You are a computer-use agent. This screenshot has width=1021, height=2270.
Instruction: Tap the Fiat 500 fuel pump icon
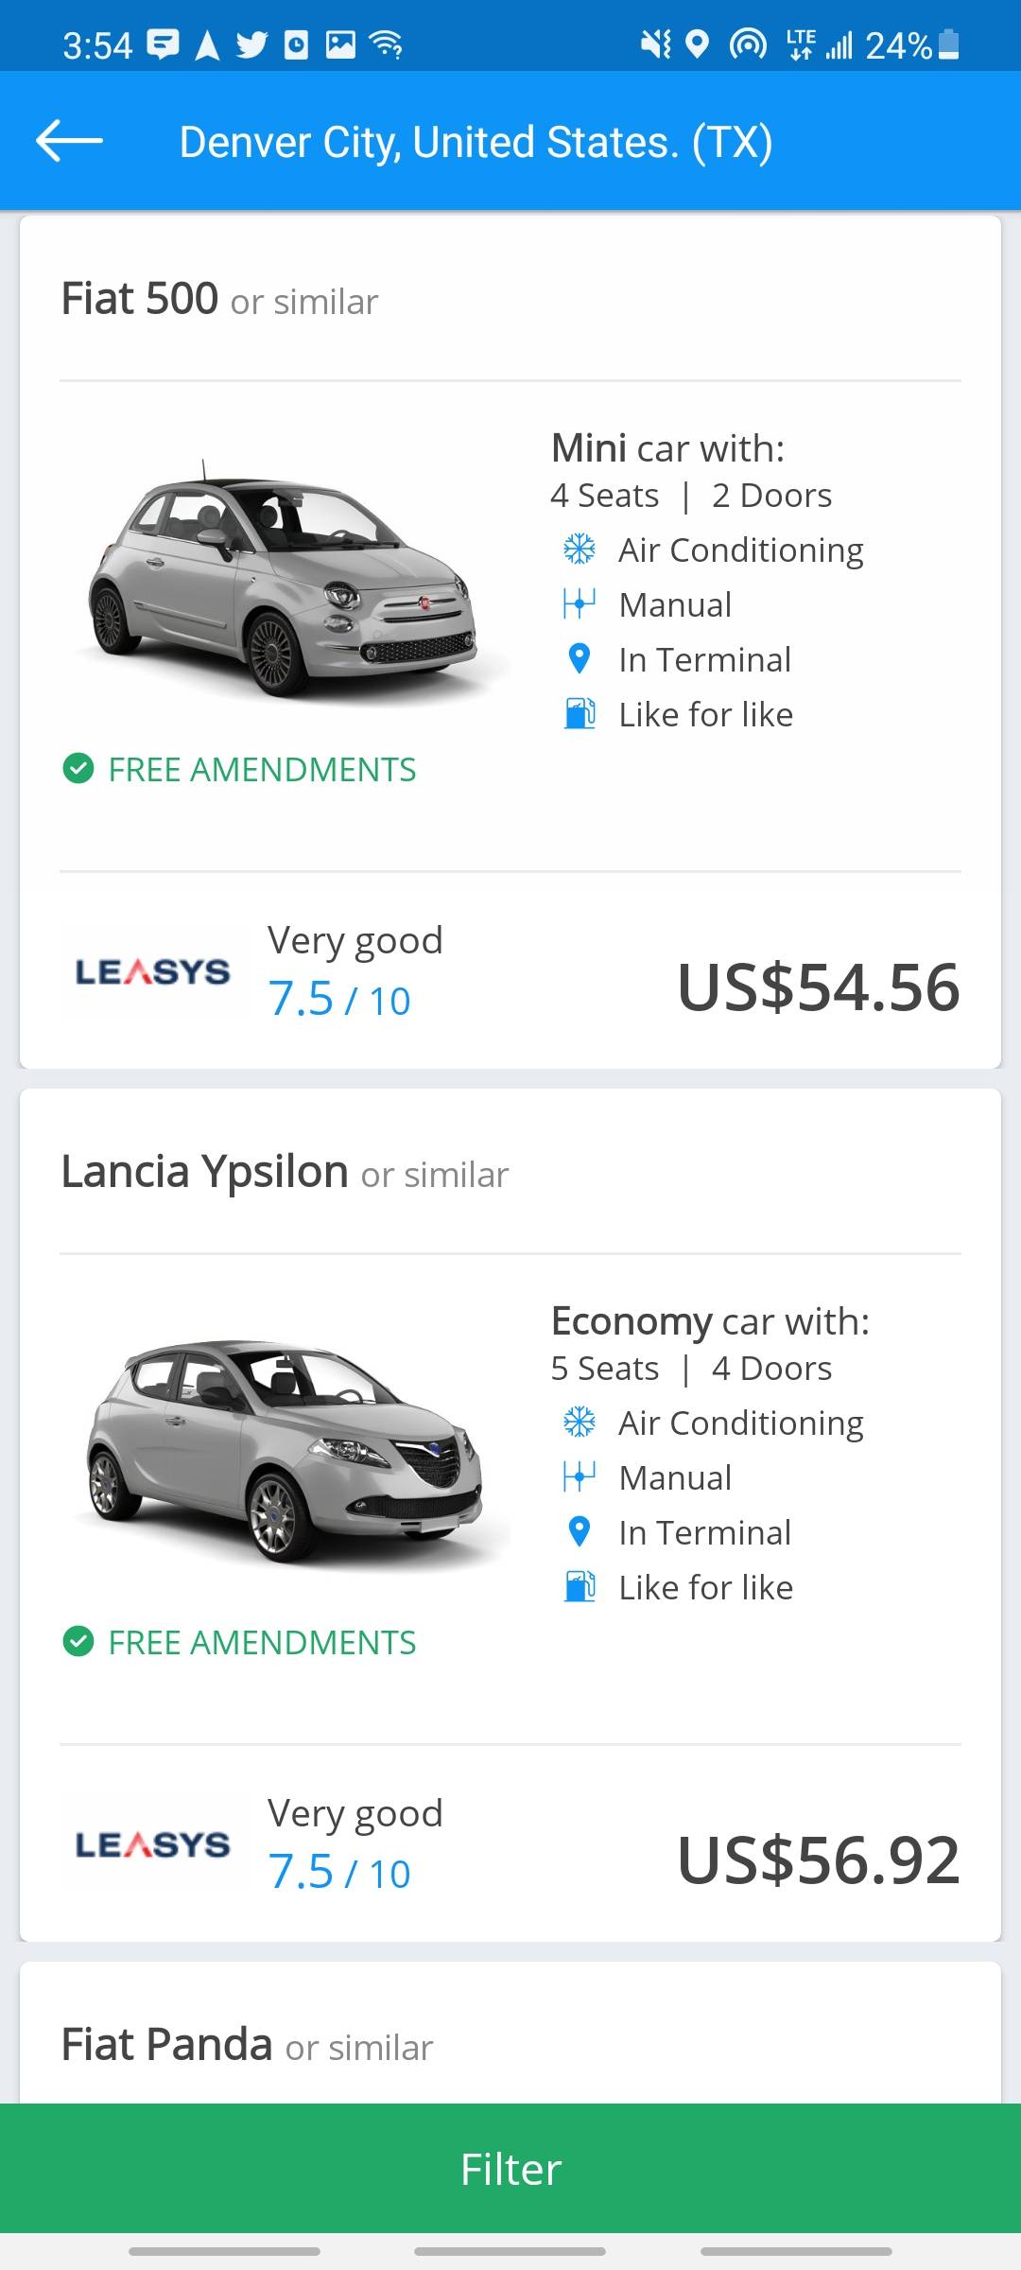[579, 714]
